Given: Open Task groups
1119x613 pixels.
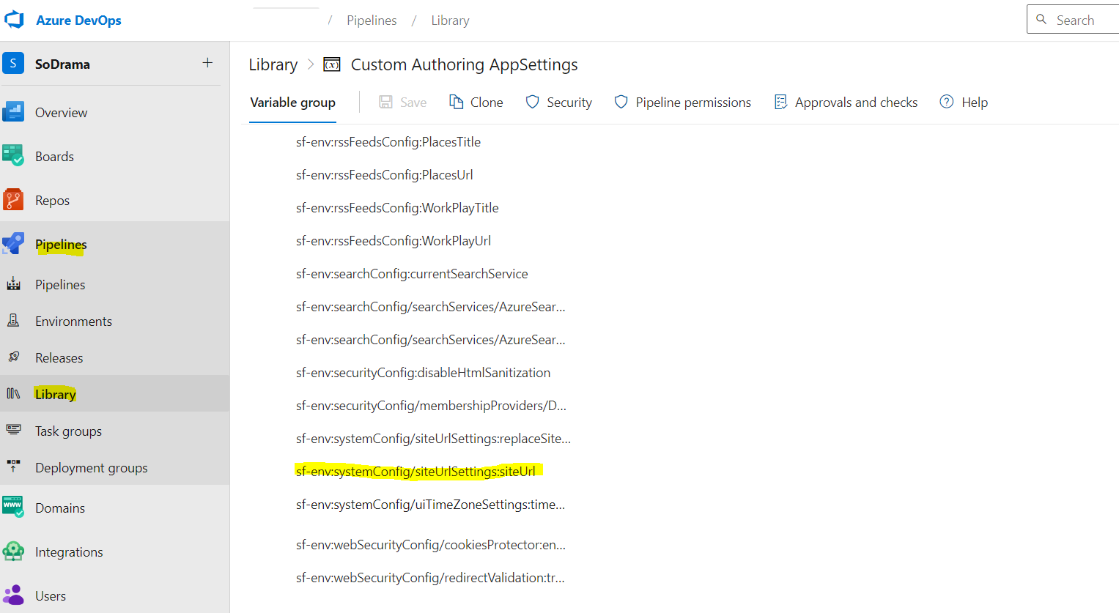Looking at the screenshot, I should coord(68,431).
